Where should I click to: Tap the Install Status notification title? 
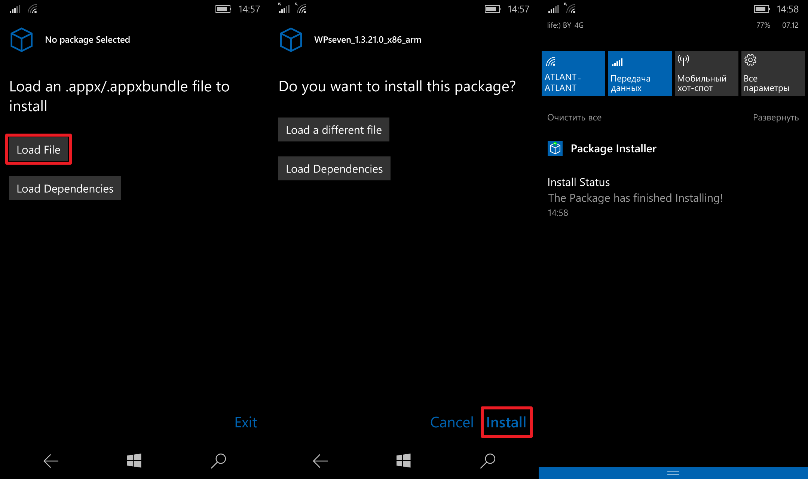pyautogui.click(x=578, y=182)
